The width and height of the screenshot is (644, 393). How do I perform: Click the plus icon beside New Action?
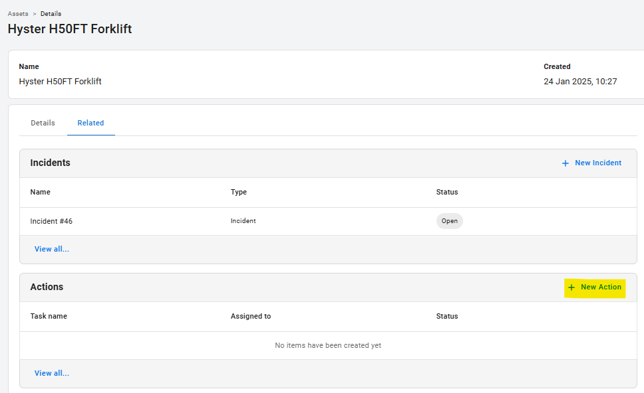(x=571, y=287)
